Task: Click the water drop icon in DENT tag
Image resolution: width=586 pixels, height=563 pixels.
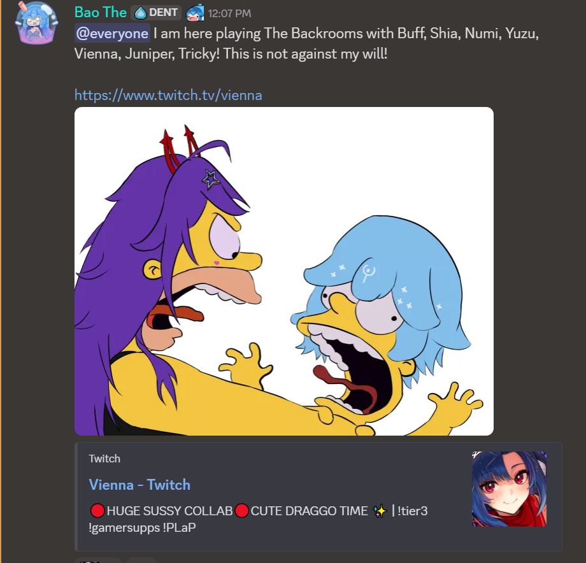Action: pos(141,13)
